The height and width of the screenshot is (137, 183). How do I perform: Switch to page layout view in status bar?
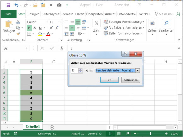[119, 134]
